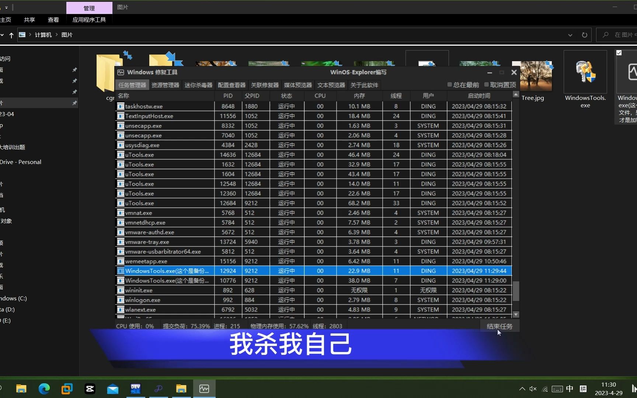Open the VMware icon on the taskbar

pos(67,389)
